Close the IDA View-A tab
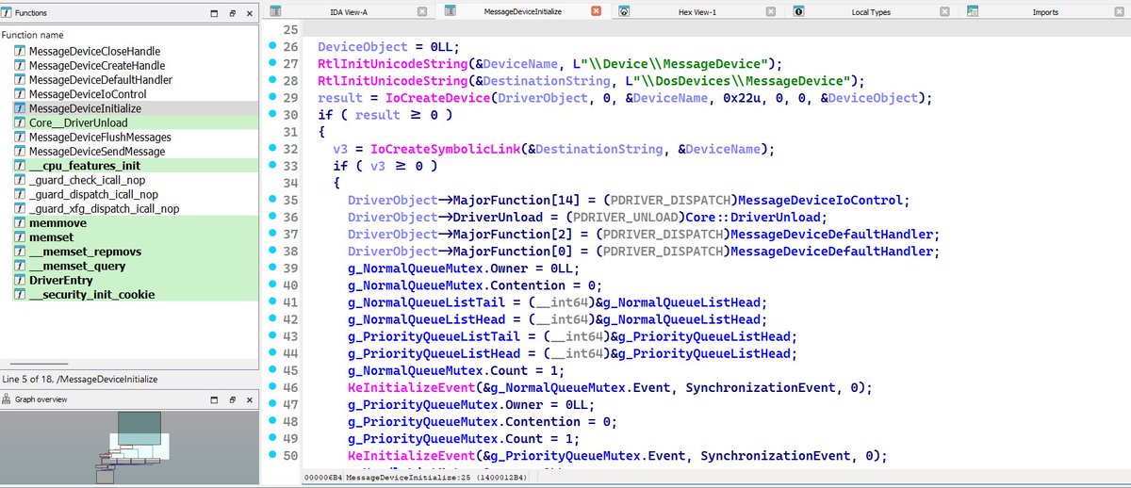 (423, 11)
